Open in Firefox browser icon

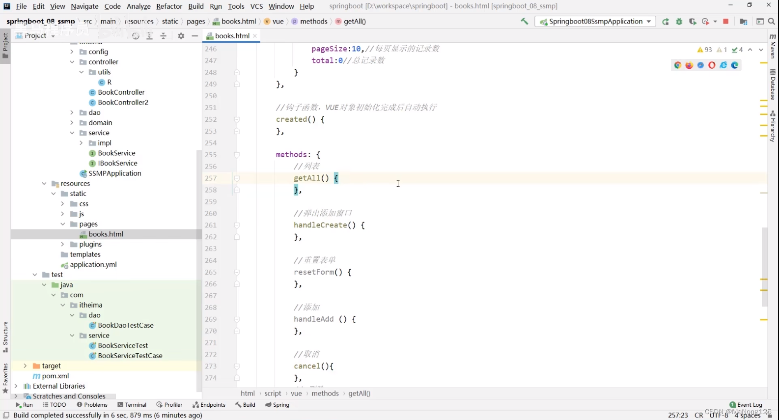point(689,65)
